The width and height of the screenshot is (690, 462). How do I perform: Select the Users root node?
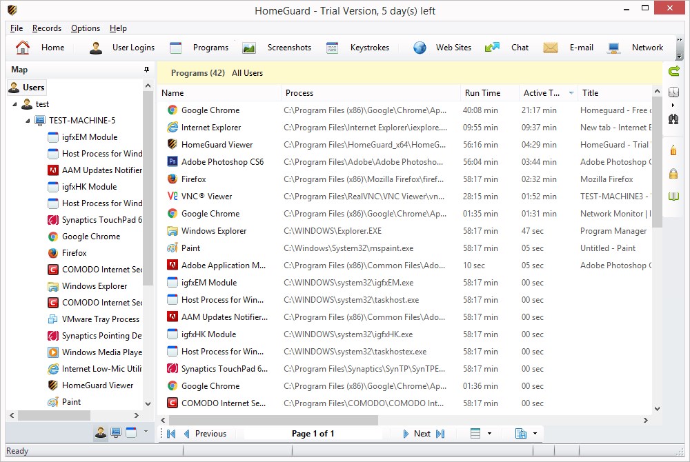click(28, 88)
